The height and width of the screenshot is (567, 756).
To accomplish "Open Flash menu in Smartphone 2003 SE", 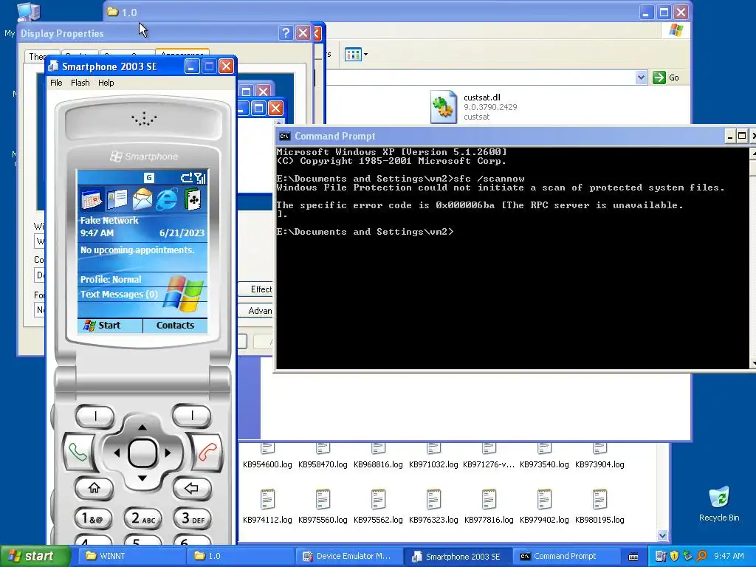I will [x=80, y=83].
